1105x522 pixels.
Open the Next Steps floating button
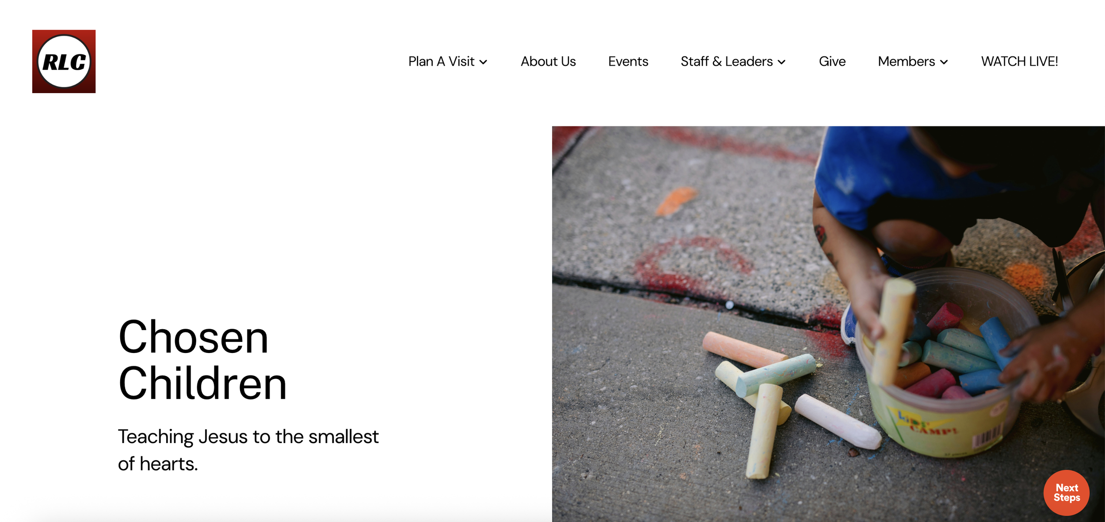[1066, 492]
